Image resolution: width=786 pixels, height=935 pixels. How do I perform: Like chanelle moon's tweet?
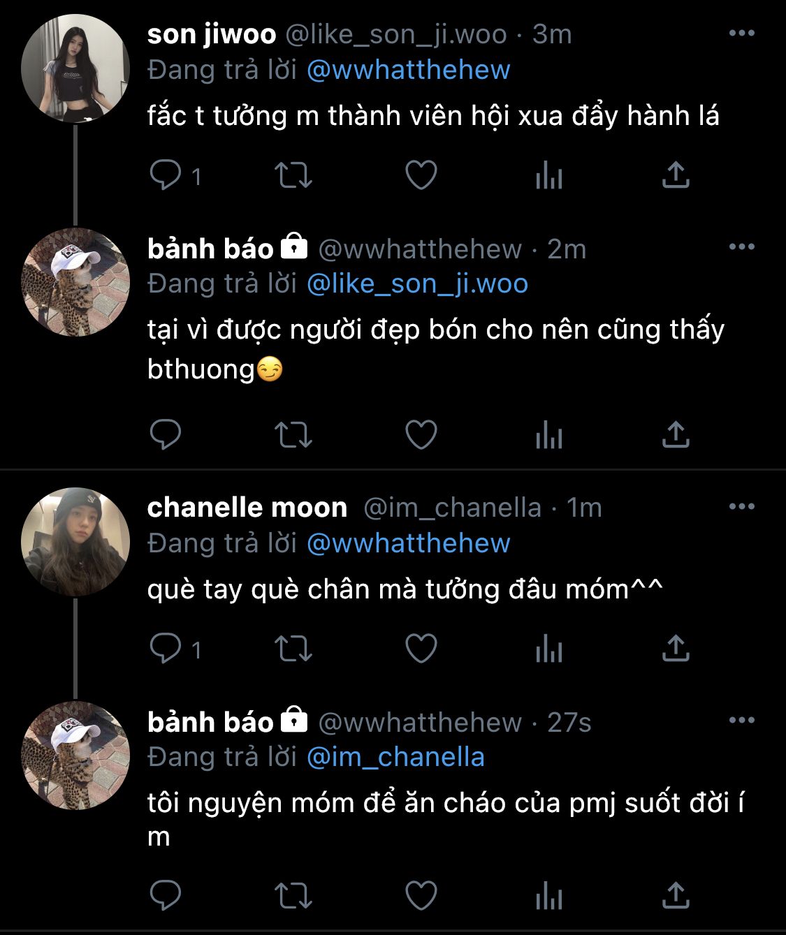(421, 649)
